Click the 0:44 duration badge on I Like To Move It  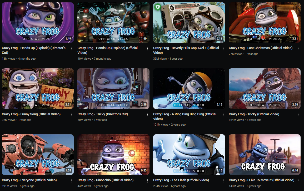(295, 170)
